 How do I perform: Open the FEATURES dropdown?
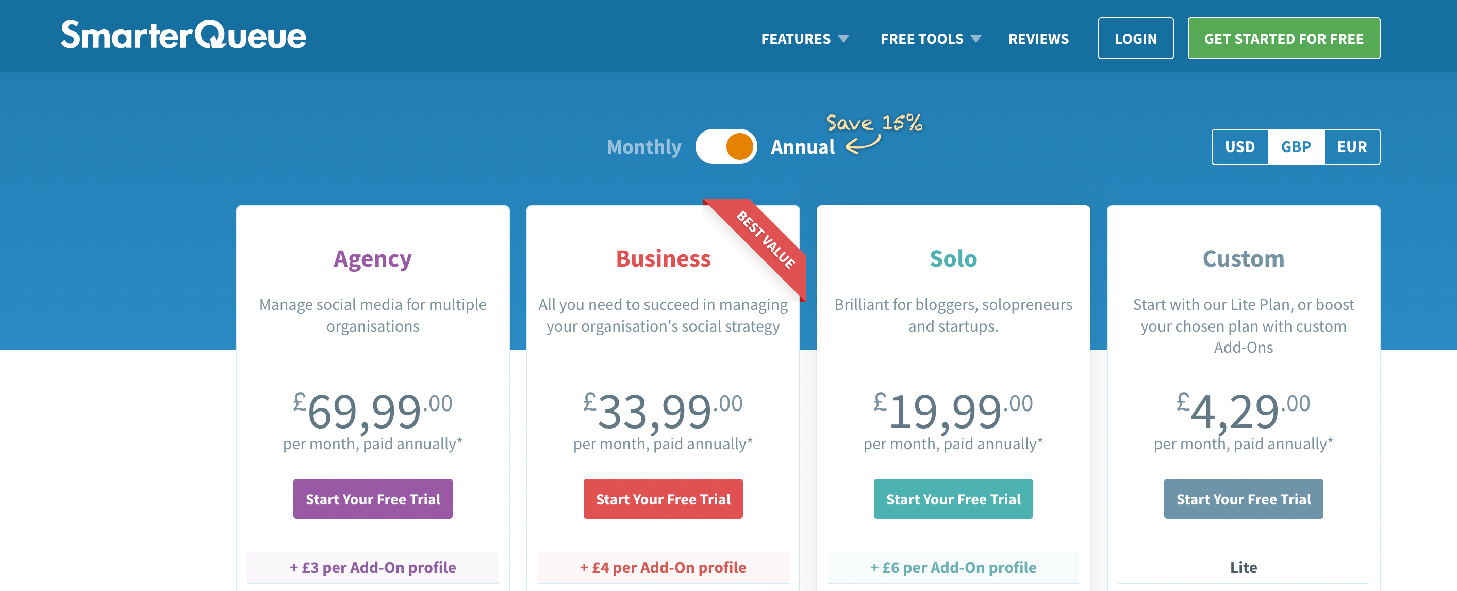pyautogui.click(x=797, y=39)
